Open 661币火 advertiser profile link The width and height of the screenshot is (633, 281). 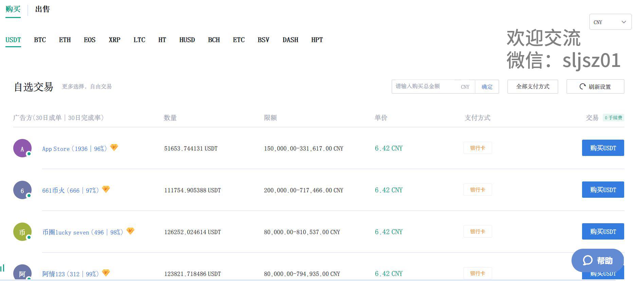click(70, 190)
